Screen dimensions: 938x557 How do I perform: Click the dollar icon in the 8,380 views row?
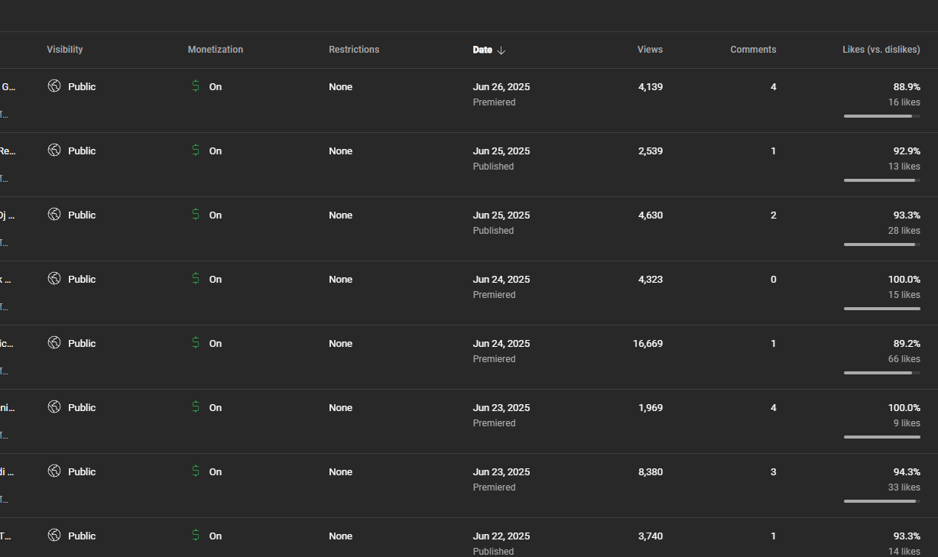[196, 471]
